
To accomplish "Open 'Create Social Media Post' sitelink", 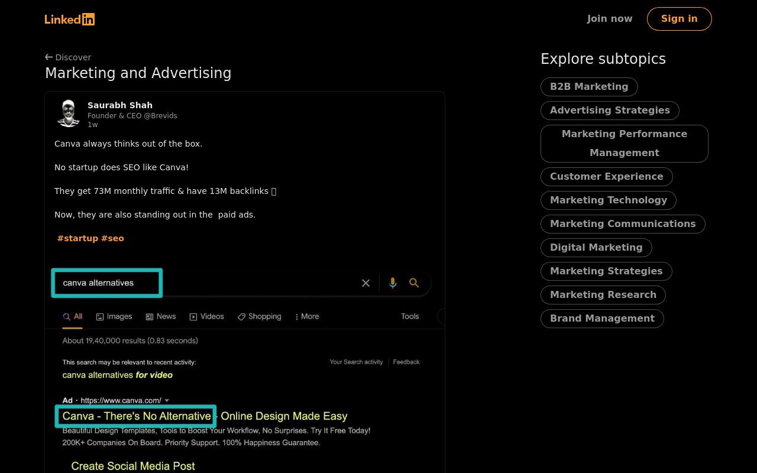I will (x=133, y=466).
